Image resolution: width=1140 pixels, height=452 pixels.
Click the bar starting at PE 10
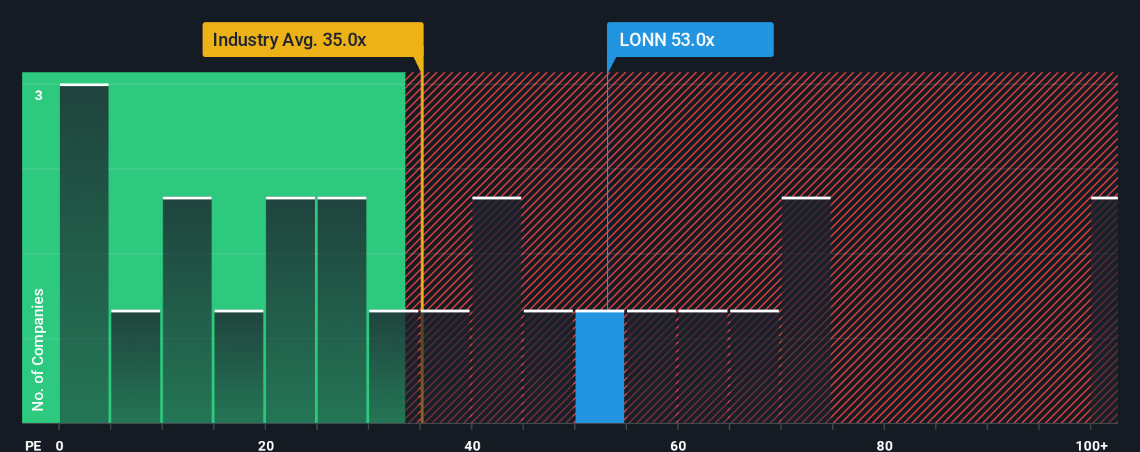tap(188, 310)
